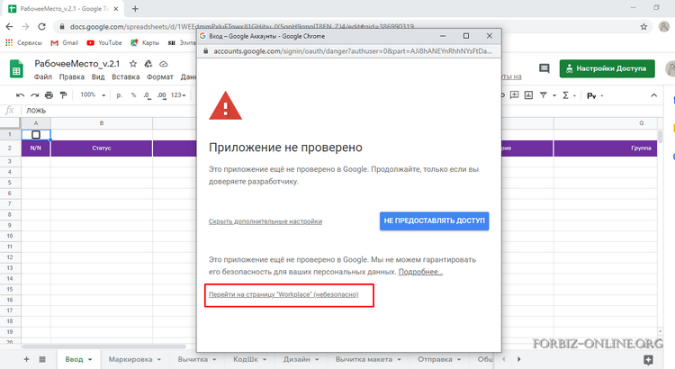The width and height of the screenshot is (675, 369).
Task: Open the Маркировка tab dropdown arrow
Action: pos(158,359)
